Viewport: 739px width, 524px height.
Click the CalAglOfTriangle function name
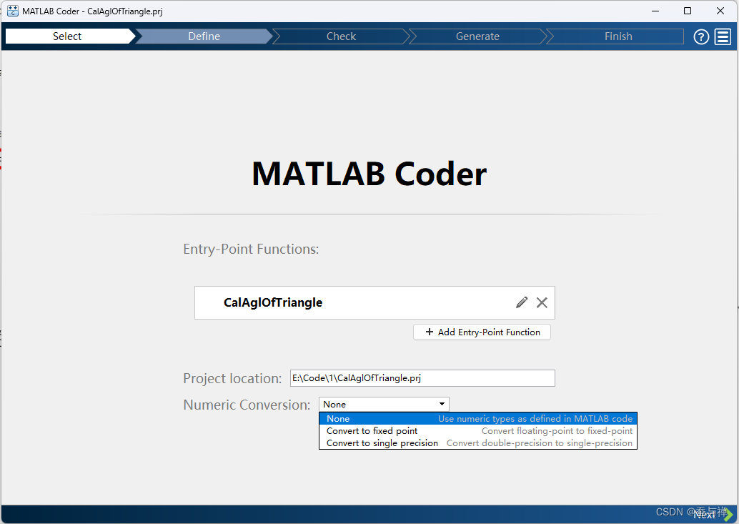[273, 302]
